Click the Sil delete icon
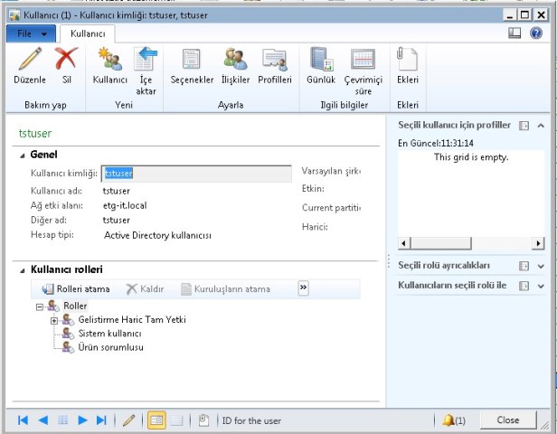 pos(66,61)
